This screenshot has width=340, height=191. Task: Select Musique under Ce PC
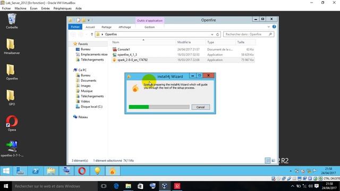[x=87, y=91]
